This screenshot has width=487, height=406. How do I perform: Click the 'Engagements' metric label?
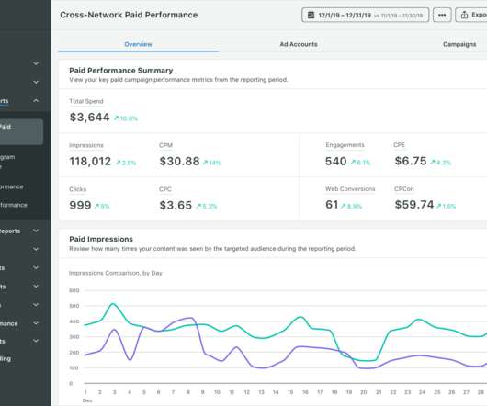(345, 145)
